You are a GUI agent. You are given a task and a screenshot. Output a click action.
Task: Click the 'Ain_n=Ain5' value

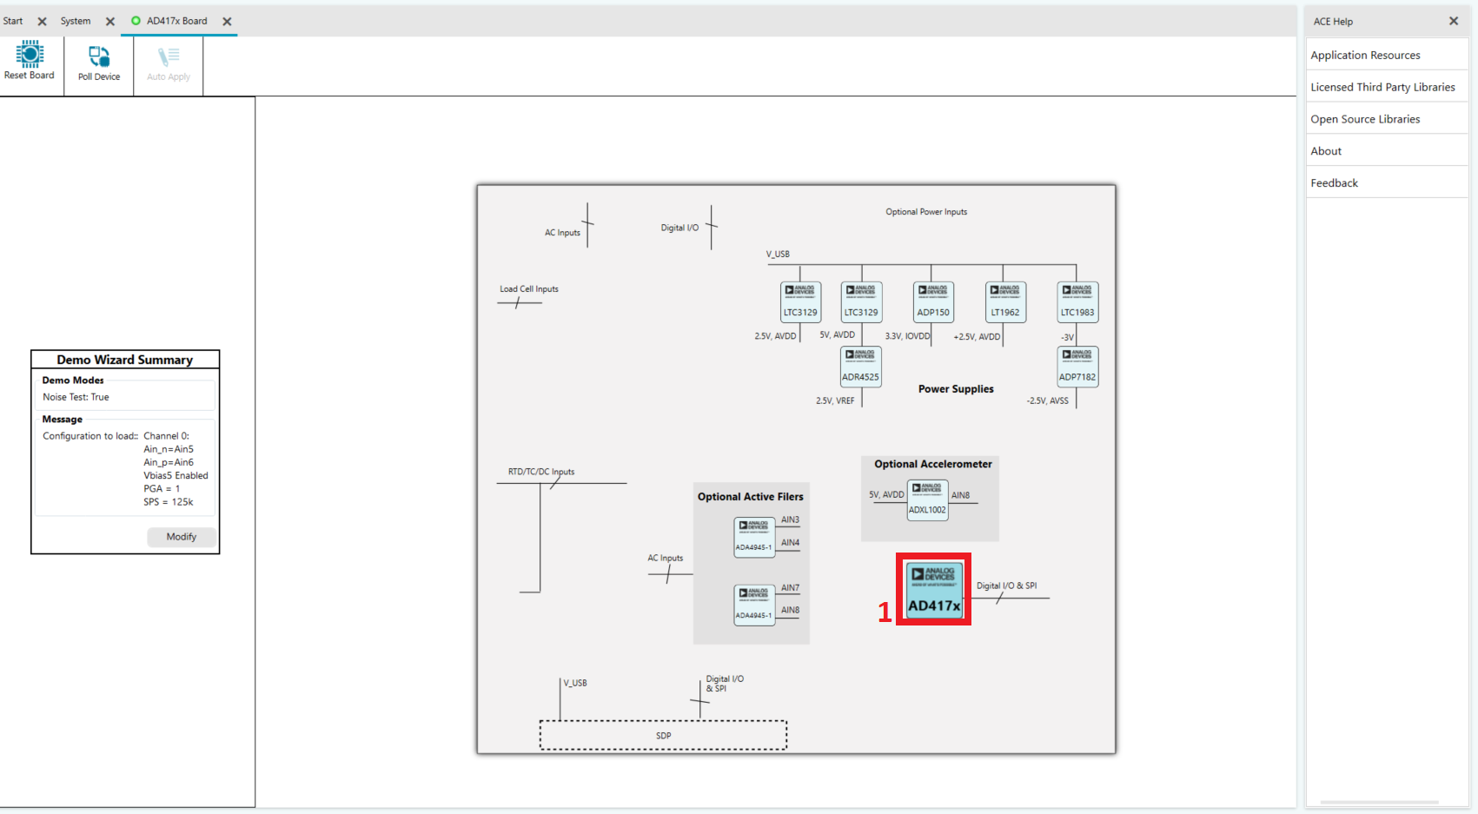pyautogui.click(x=169, y=449)
